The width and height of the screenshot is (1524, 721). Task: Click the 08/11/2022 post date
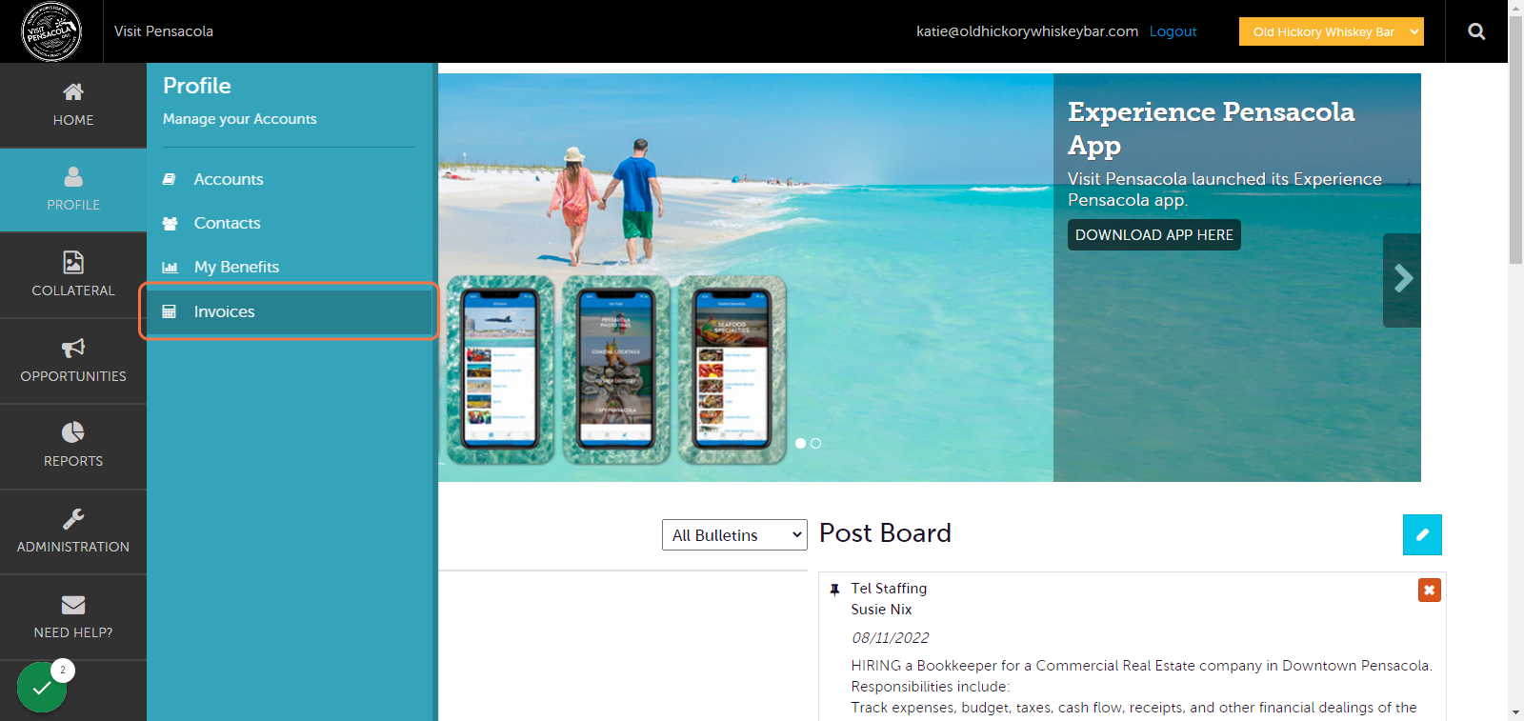point(890,638)
